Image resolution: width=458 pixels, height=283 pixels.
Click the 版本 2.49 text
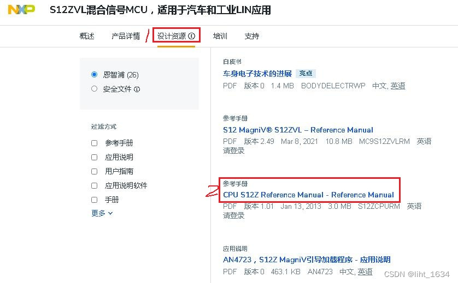259,141
